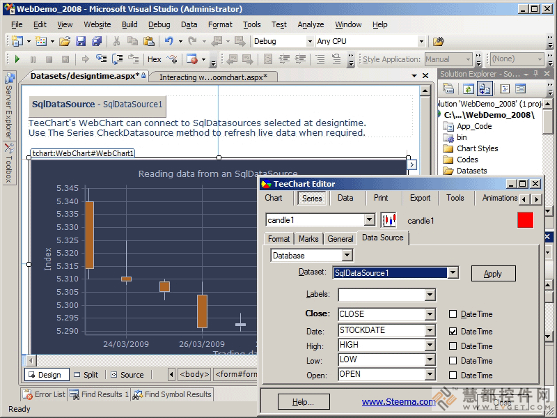557x418 pixels.
Task: Check the DateTime box for Open
Action: (x=453, y=375)
